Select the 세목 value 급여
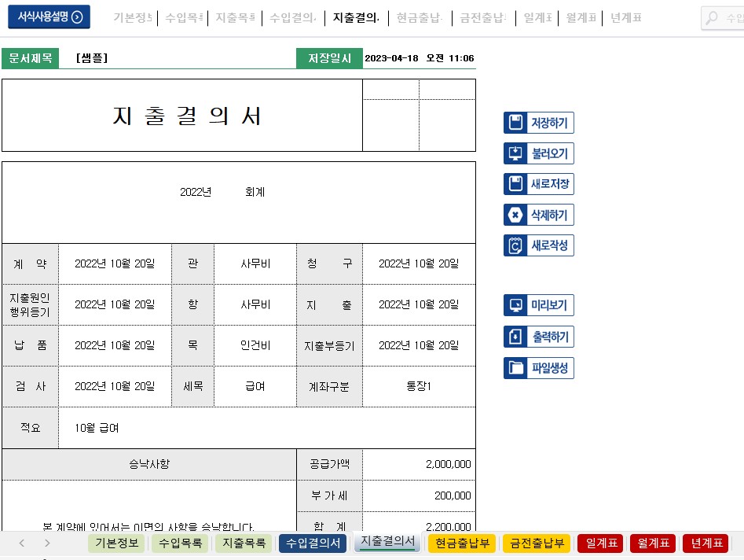Image resolution: width=744 pixels, height=560 pixels. (x=255, y=387)
